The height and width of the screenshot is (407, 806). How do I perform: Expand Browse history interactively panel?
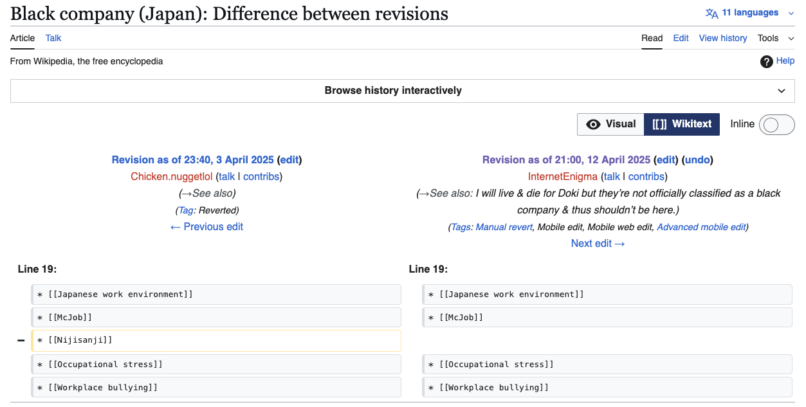click(402, 91)
